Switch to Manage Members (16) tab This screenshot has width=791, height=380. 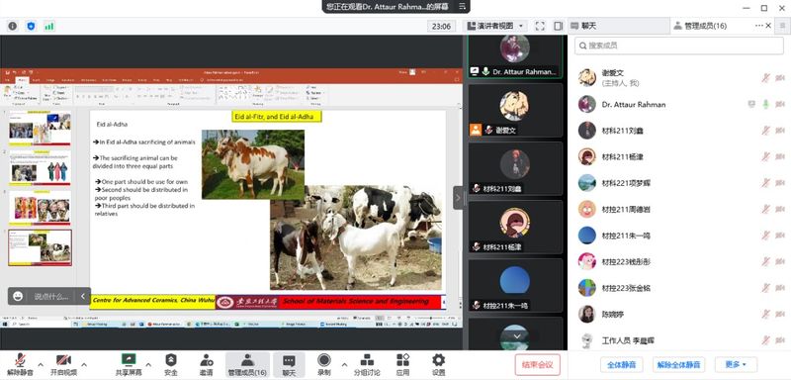coord(711,26)
